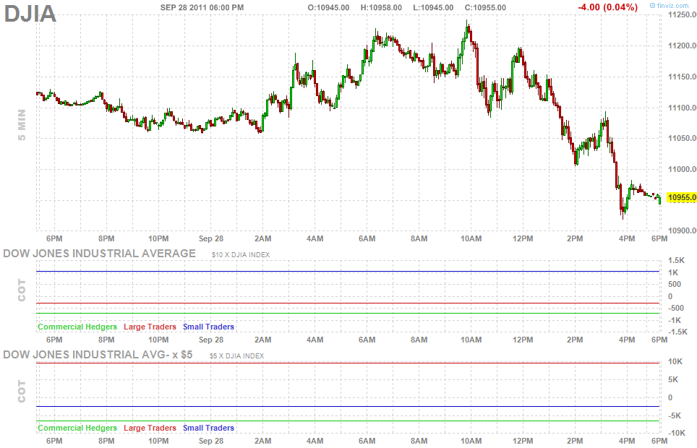Viewport: 697px width, 448px height.
Task: Click Commercial Hedgers legend in $5 panel
Action: pos(77,428)
